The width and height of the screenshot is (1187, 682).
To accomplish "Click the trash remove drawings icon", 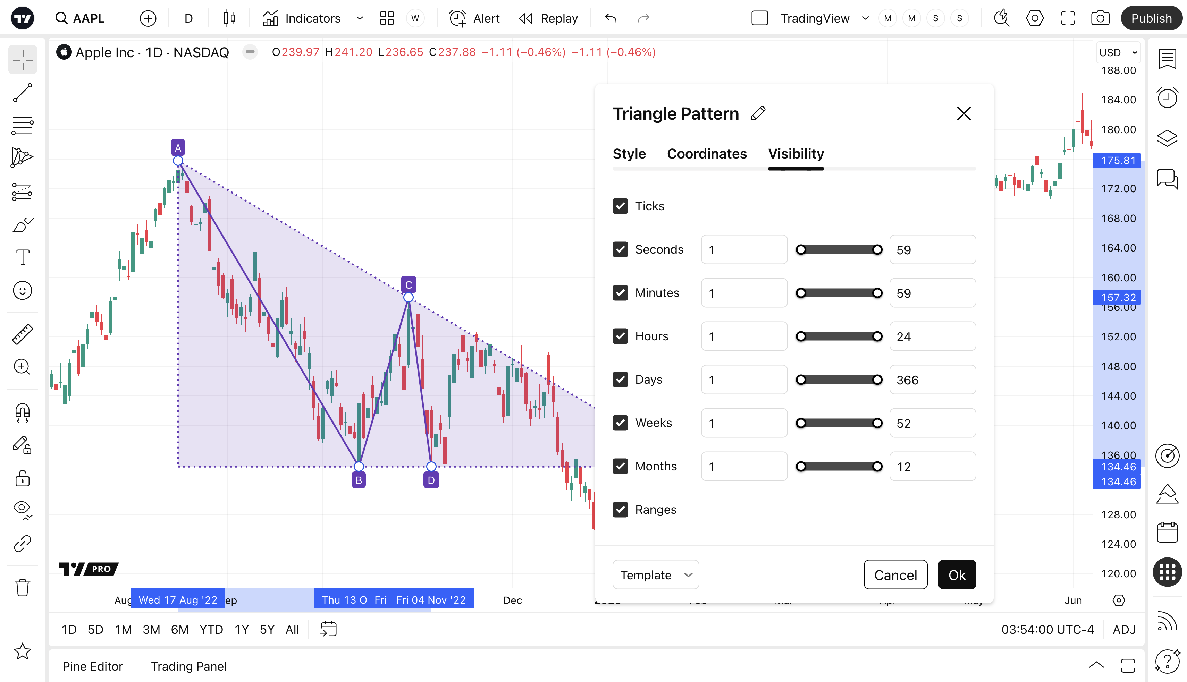I will click(x=22, y=587).
